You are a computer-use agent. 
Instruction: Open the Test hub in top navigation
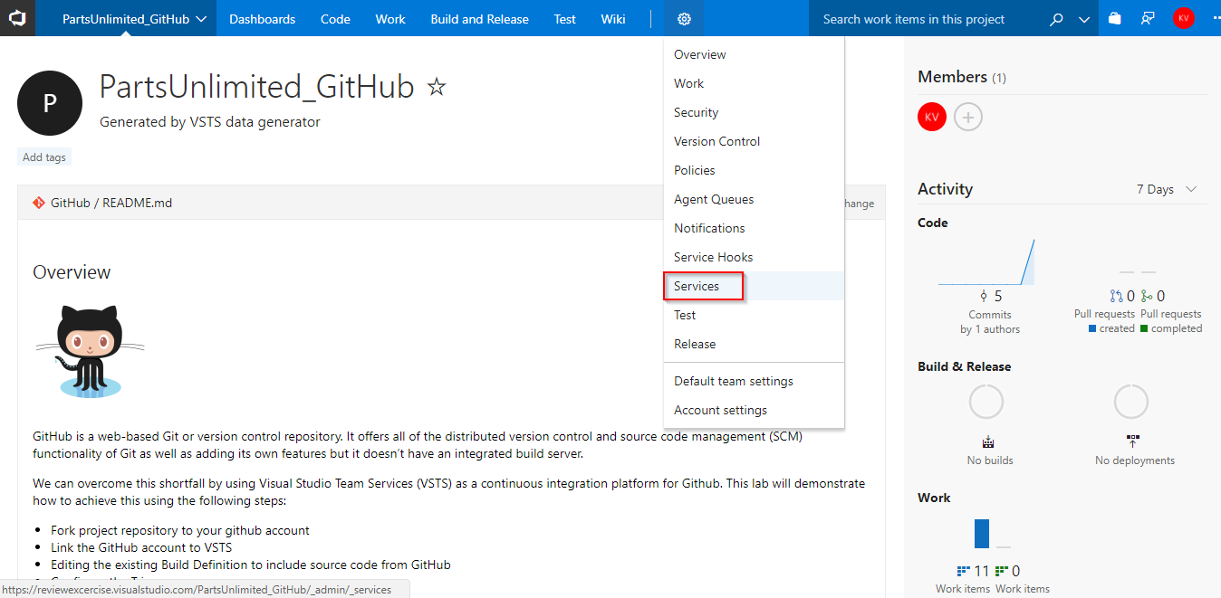pos(564,19)
